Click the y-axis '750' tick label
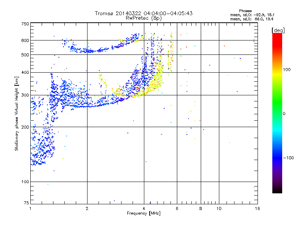303x227 pixels. coord(25,24)
